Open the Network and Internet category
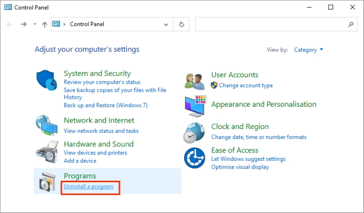This screenshot has width=364, height=213. [x=99, y=120]
